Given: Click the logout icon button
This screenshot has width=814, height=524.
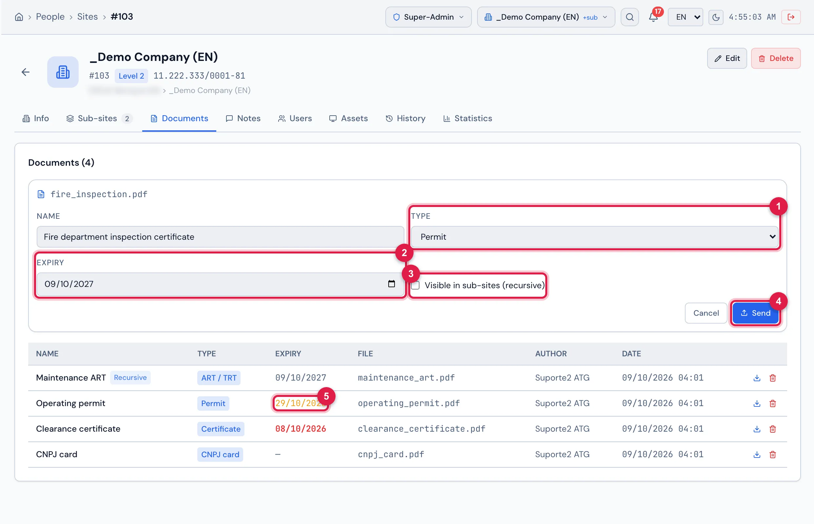Looking at the screenshot, I should [791, 17].
